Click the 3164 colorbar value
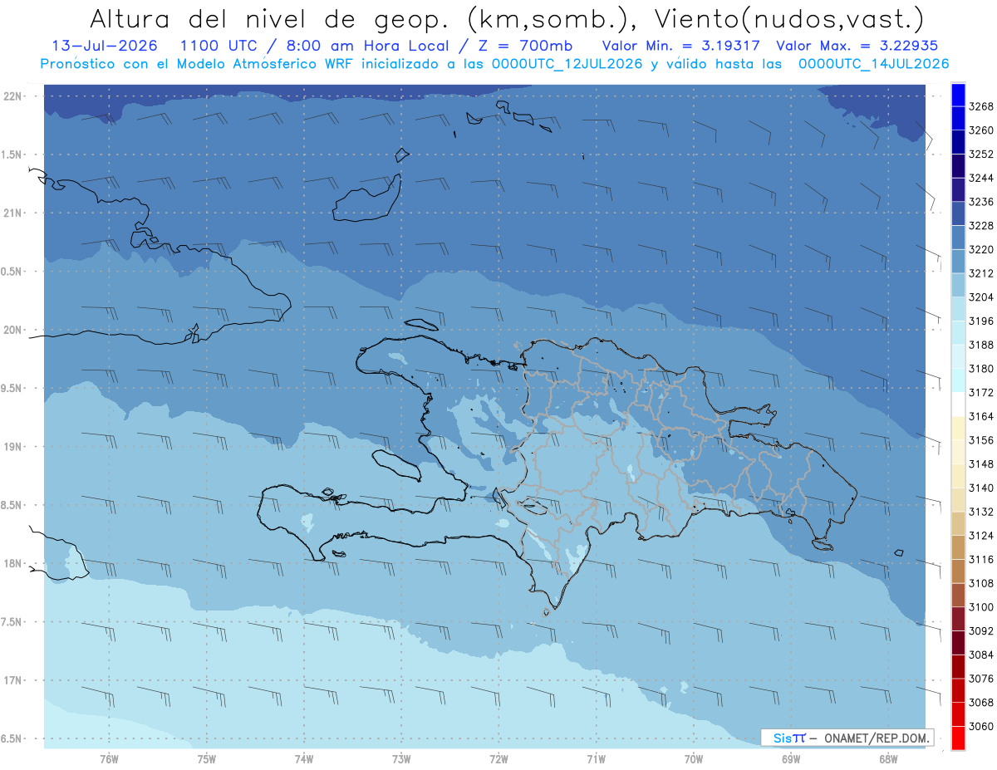The image size is (997, 770). 981,416
